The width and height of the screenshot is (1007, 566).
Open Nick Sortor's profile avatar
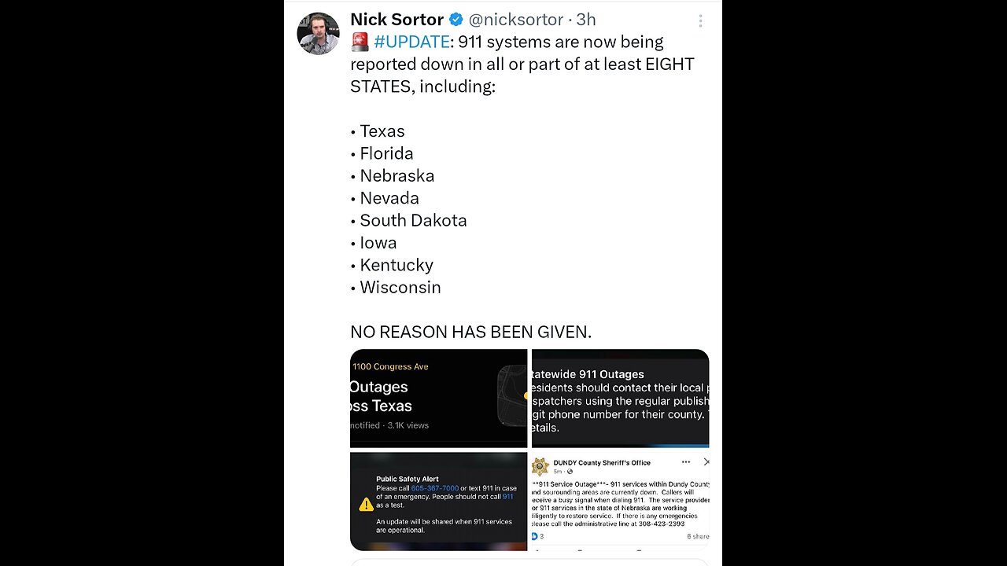318,33
